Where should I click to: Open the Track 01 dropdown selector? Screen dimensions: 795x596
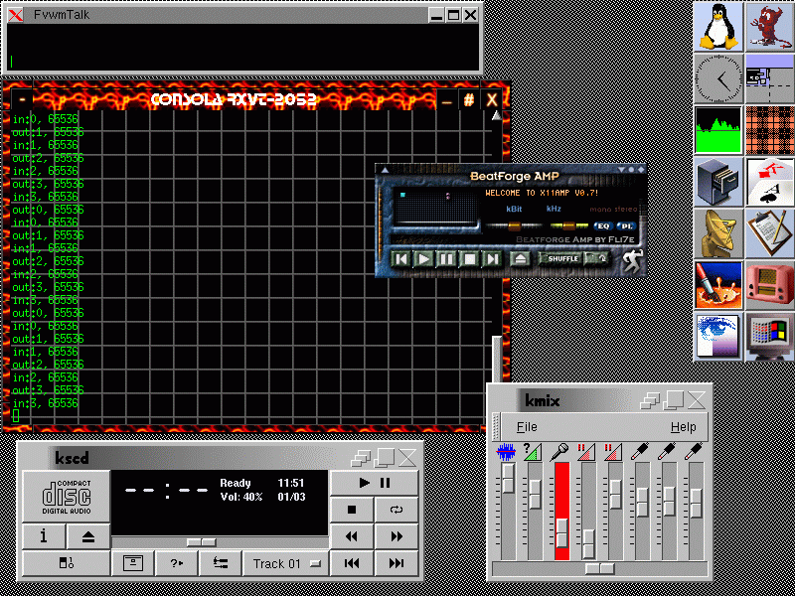point(286,563)
